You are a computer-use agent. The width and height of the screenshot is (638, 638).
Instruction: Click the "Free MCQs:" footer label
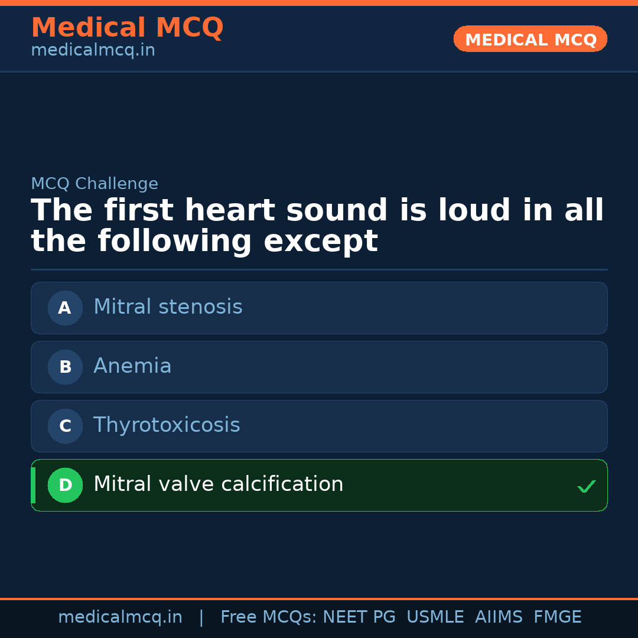click(x=269, y=617)
